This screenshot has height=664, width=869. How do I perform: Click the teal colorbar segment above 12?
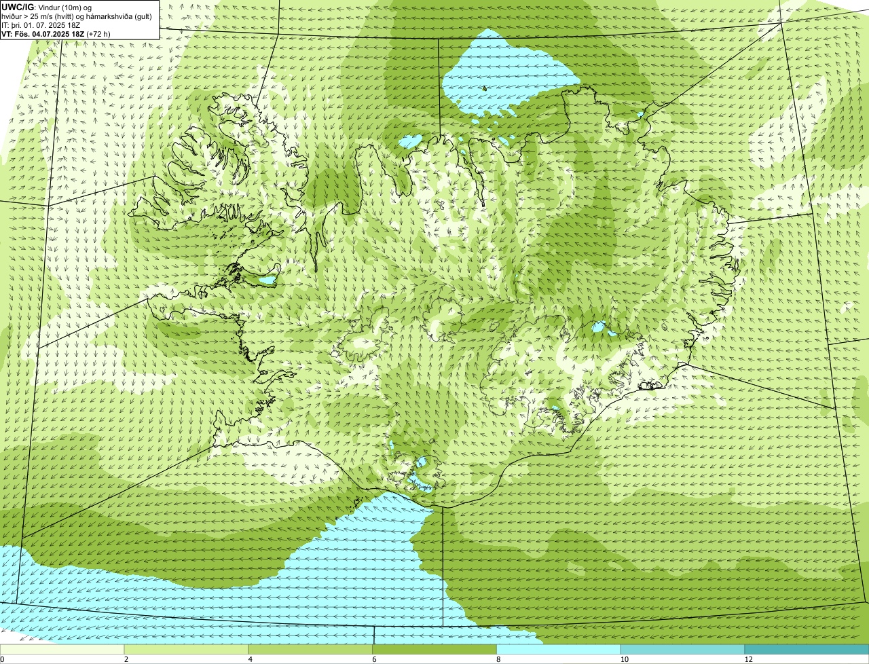807,649
